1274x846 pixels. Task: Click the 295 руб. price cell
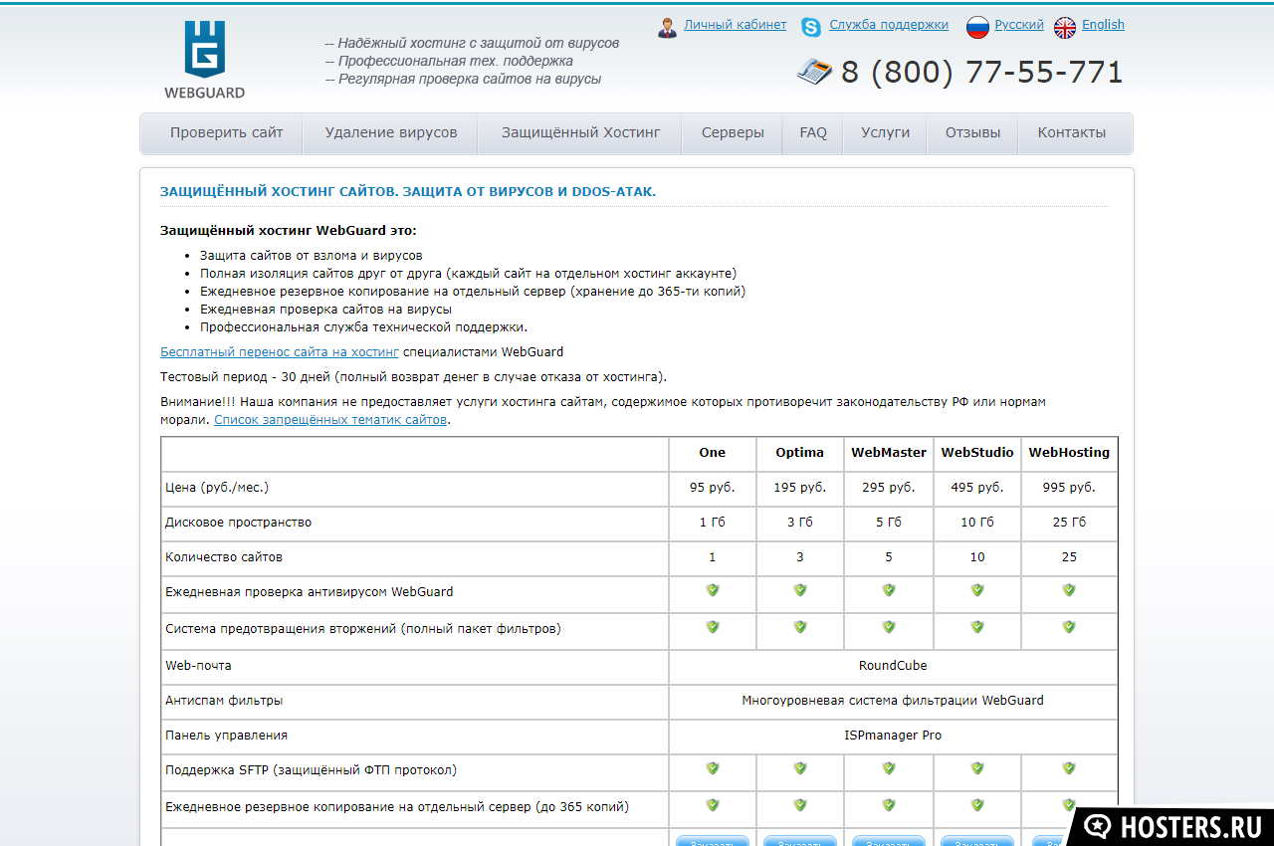click(x=889, y=488)
